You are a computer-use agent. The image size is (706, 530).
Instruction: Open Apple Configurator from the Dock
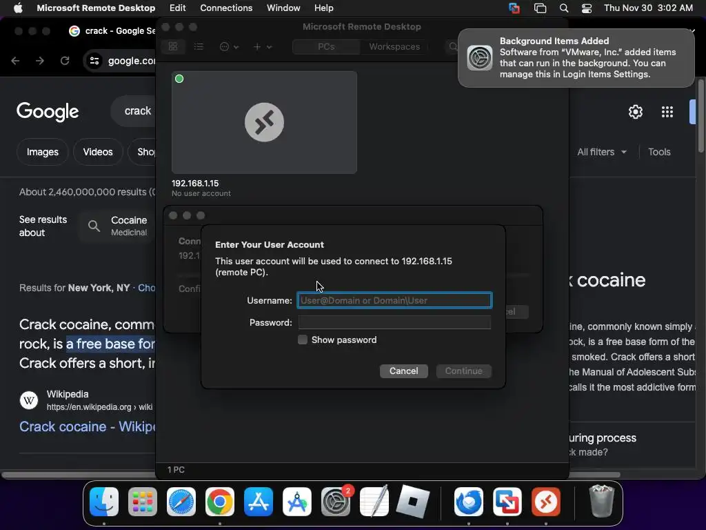coord(297,502)
